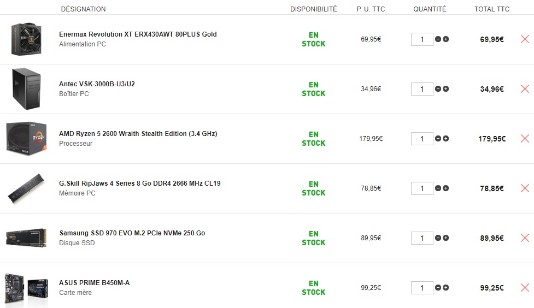Delete the Antec VSK-3000B case row
This screenshot has width=534, height=308.
click(x=525, y=89)
